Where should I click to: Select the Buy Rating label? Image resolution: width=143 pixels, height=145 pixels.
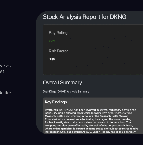(x=58, y=33)
